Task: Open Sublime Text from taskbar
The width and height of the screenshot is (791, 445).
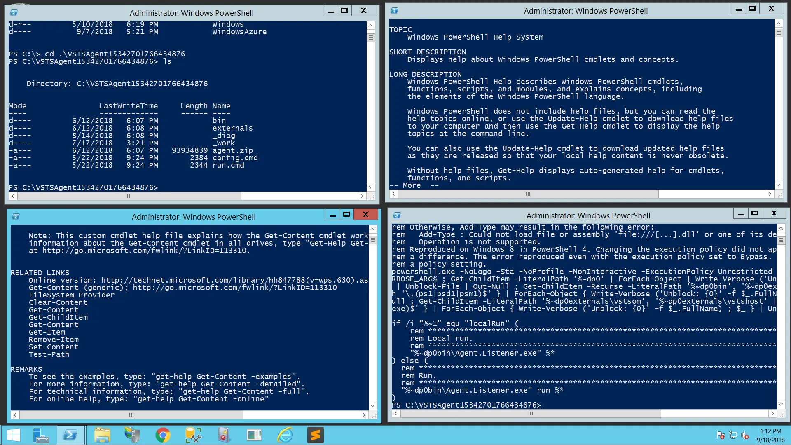Action: pyautogui.click(x=315, y=435)
